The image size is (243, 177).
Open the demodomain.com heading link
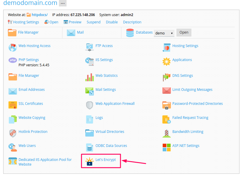[x=30, y=3]
